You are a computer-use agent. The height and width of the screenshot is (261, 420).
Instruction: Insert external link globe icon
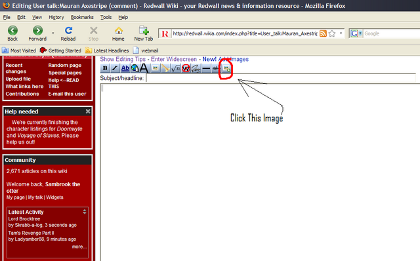(x=135, y=68)
